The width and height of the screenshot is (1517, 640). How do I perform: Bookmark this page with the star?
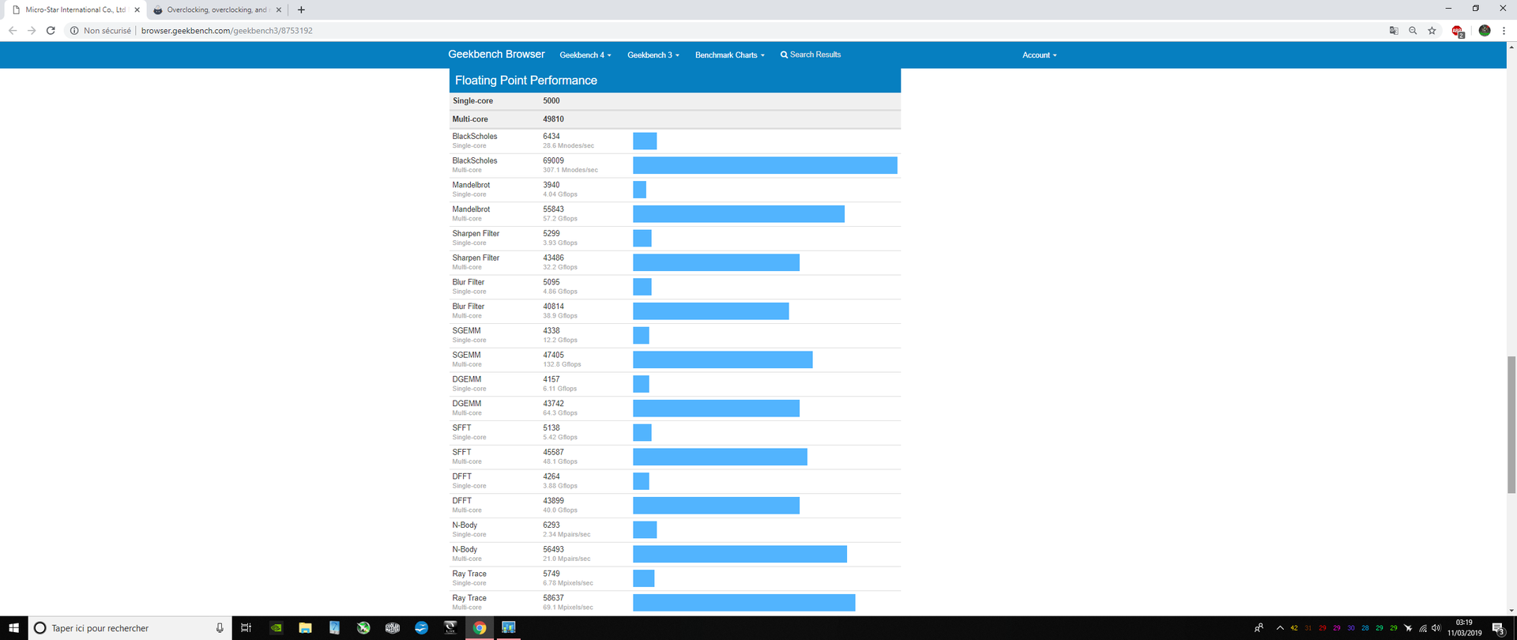coord(1432,31)
